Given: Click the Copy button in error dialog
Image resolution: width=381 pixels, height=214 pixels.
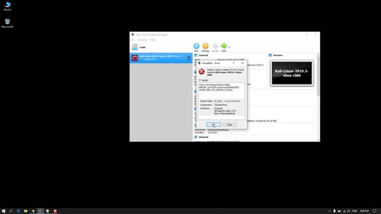Looking at the screenshot, I should tap(229, 125).
